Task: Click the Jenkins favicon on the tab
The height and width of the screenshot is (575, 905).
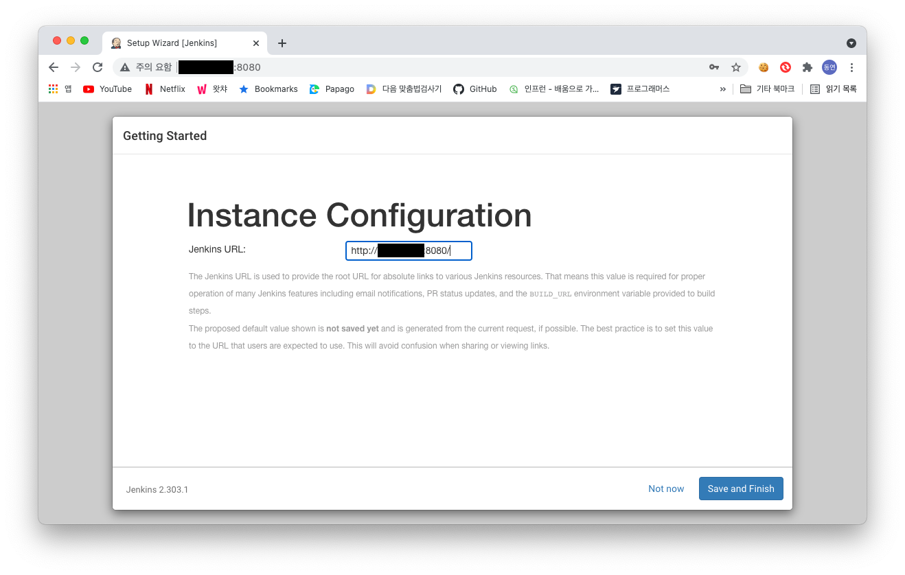Action: (116, 43)
